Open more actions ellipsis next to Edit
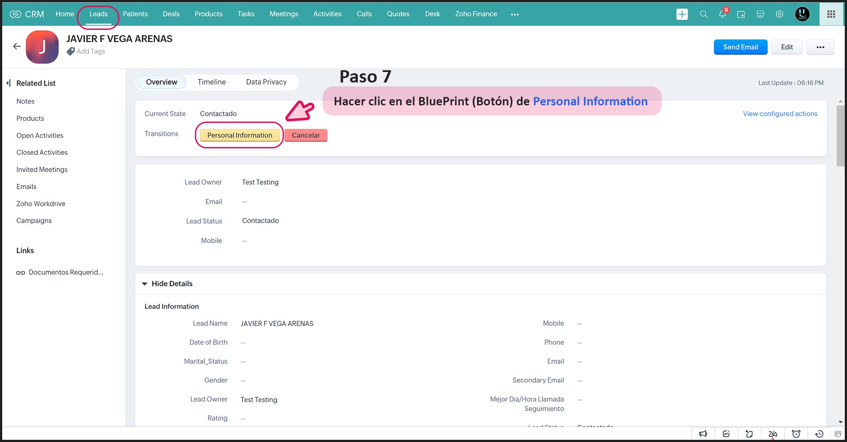The image size is (847, 442). pos(820,47)
